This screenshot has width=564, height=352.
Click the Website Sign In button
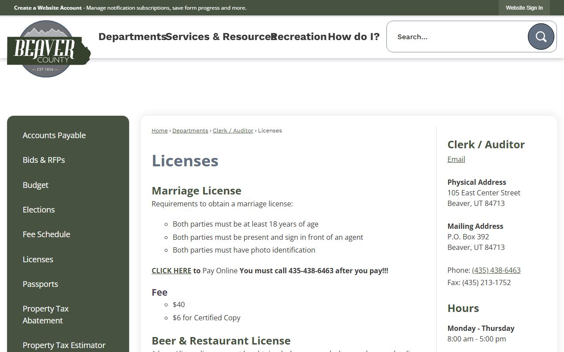(524, 8)
